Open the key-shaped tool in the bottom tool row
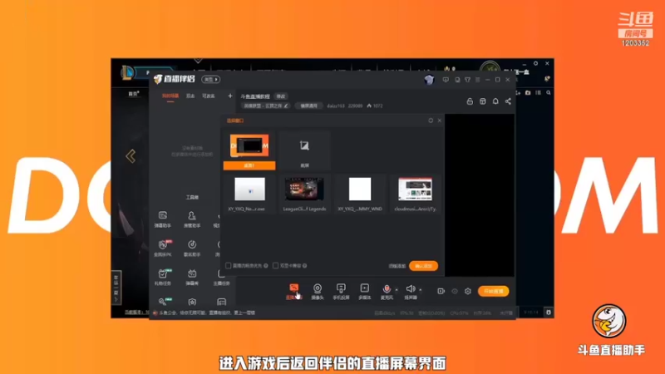 click(163, 302)
